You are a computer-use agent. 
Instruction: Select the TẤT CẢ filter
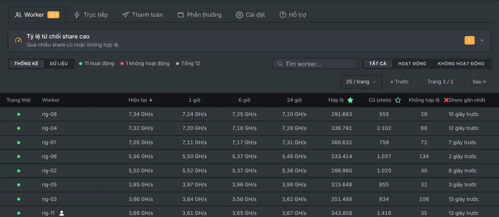point(378,64)
